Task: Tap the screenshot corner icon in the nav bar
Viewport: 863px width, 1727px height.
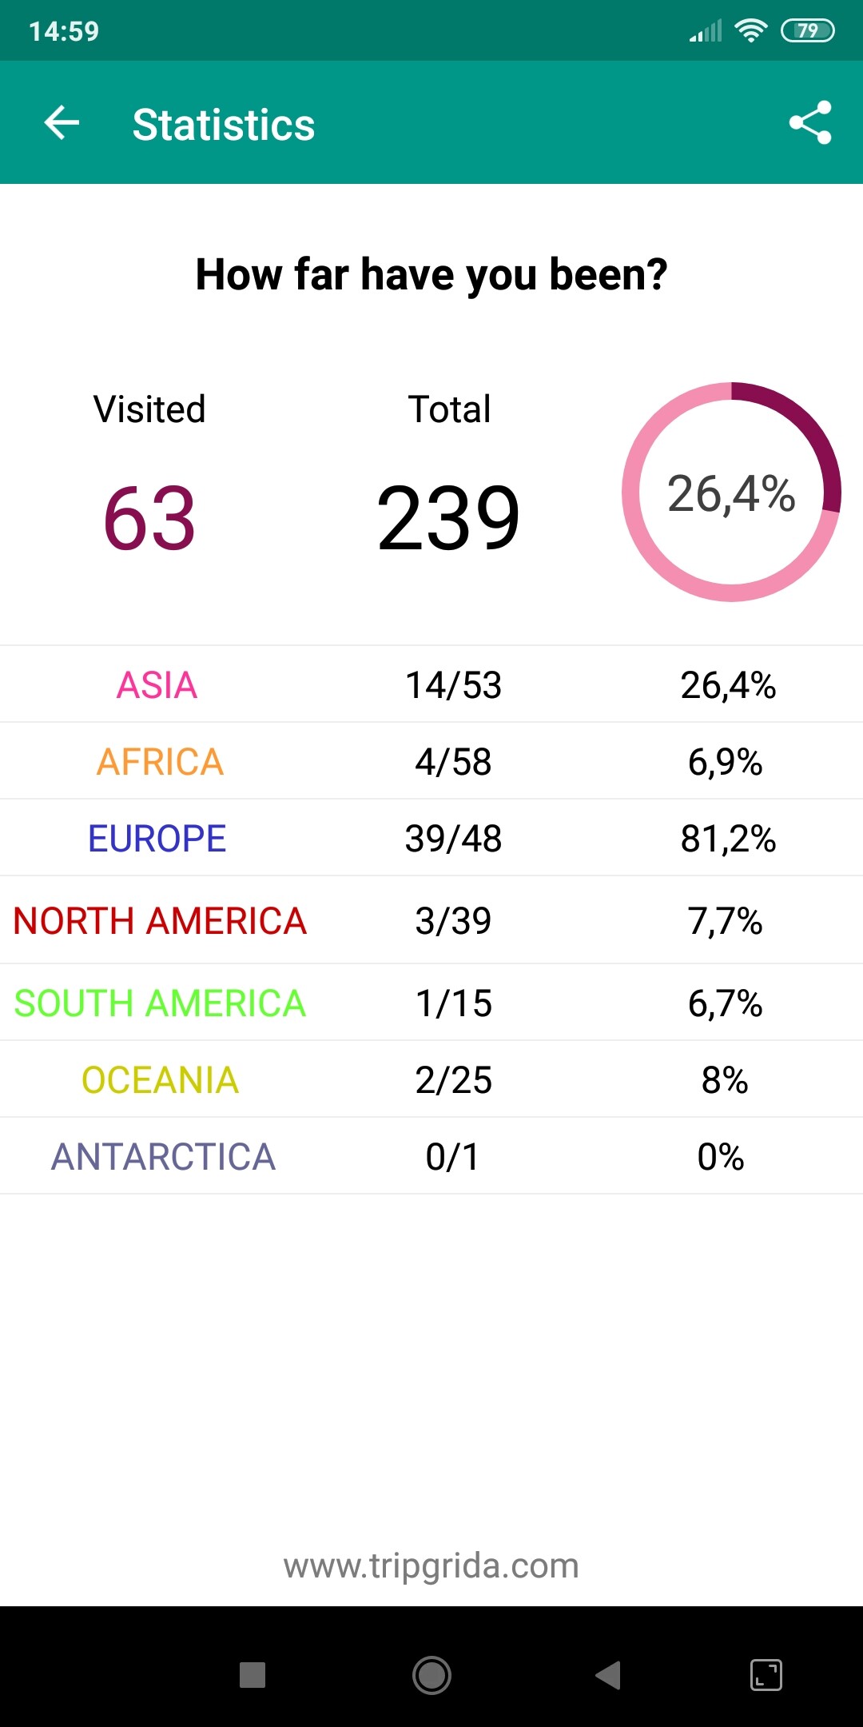Action: [x=766, y=1674]
